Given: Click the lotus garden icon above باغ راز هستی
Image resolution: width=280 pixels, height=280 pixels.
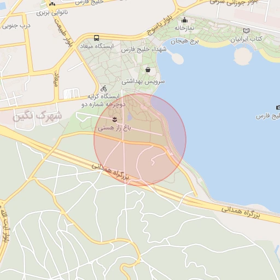Looking at the screenshot, I should pyautogui.click(x=114, y=119).
